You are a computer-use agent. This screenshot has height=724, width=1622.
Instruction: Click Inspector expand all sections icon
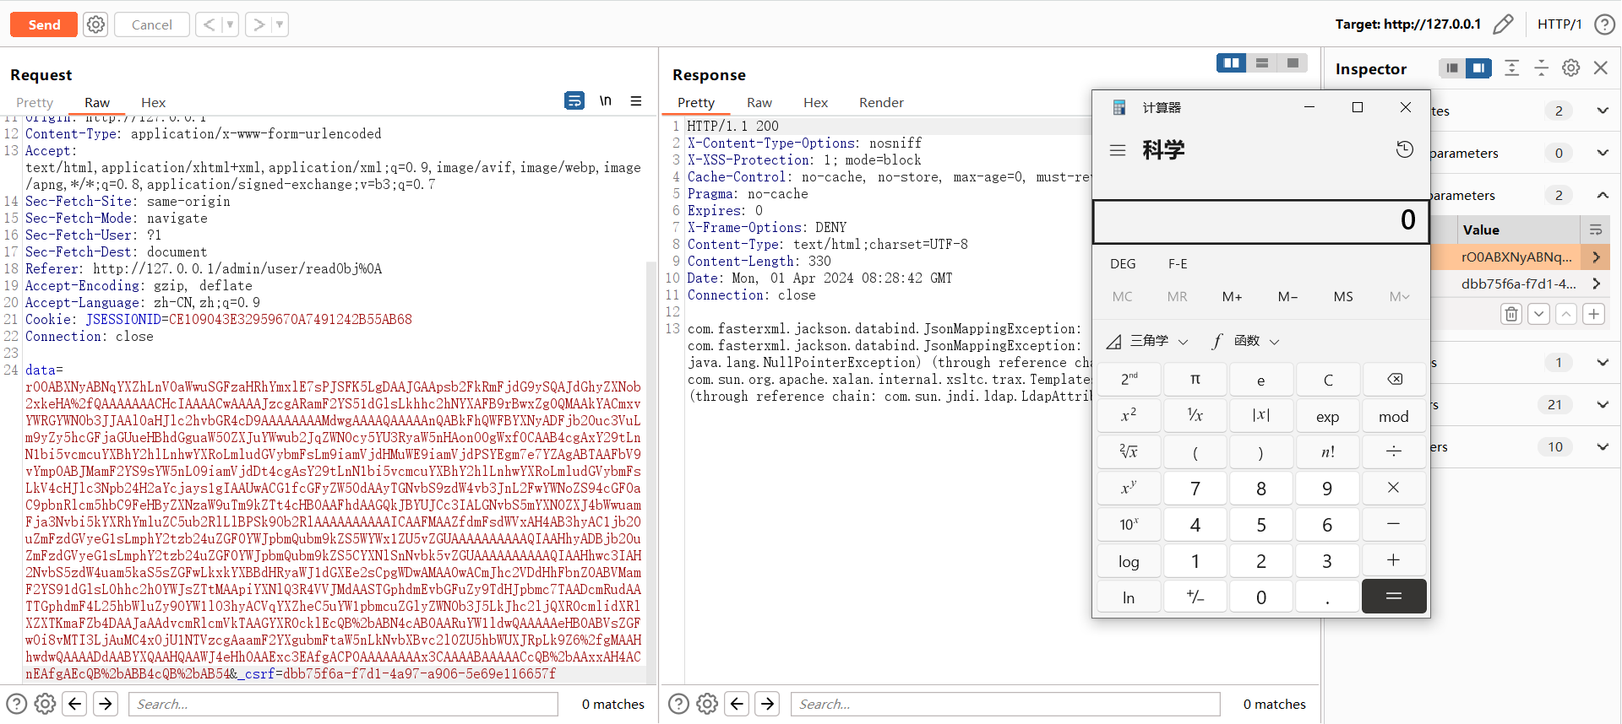(x=1512, y=68)
